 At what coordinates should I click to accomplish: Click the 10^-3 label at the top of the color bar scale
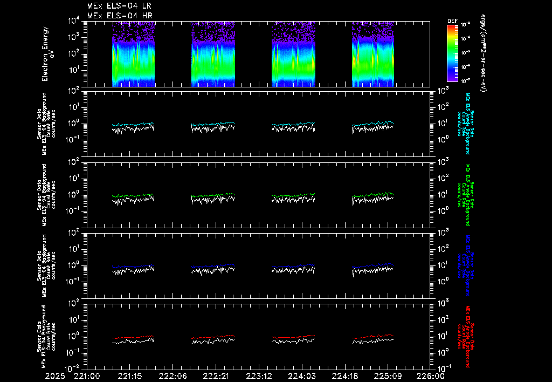465,25
